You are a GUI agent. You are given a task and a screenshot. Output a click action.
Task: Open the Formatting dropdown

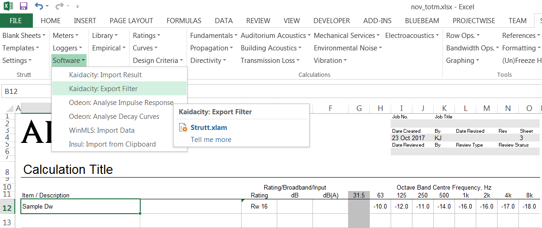pos(521,48)
